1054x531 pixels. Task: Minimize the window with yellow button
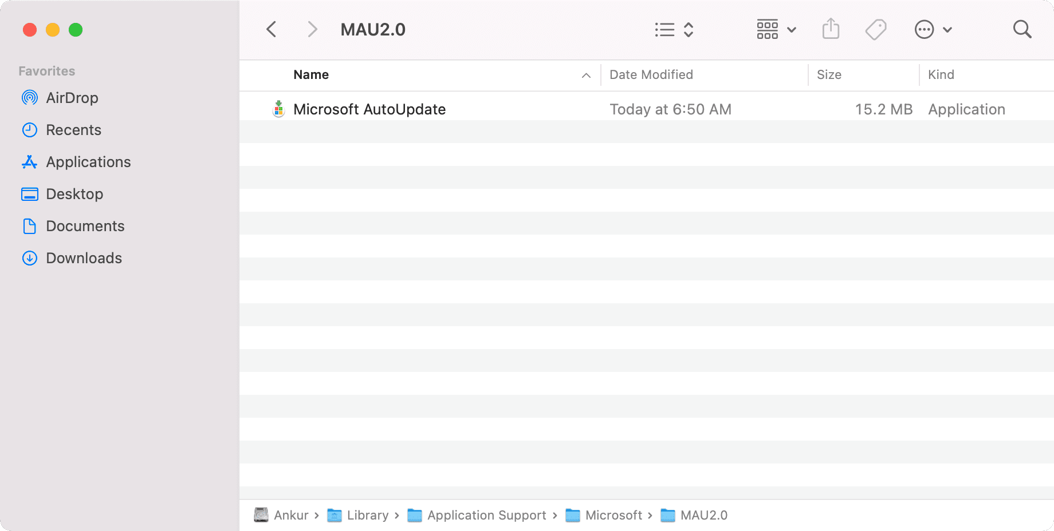[x=53, y=30]
